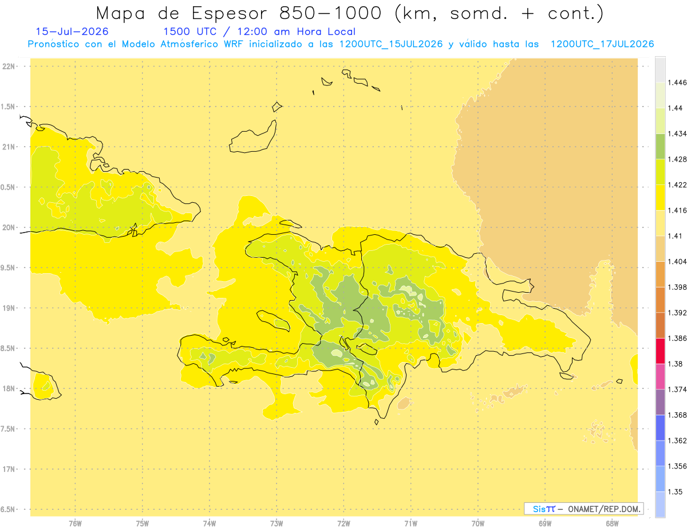
Task: Click the '72W' longitude label
Action: 344,524
